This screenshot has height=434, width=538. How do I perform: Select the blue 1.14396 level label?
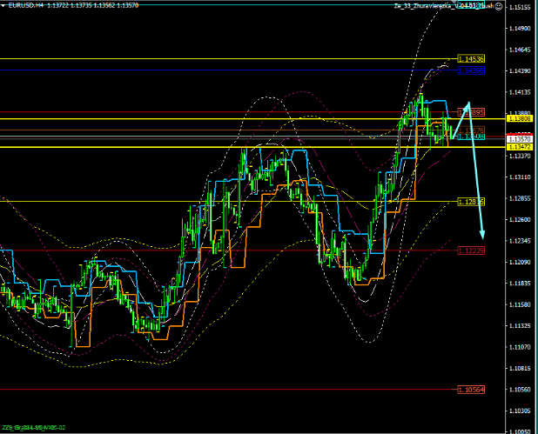(x=470, y=70)
